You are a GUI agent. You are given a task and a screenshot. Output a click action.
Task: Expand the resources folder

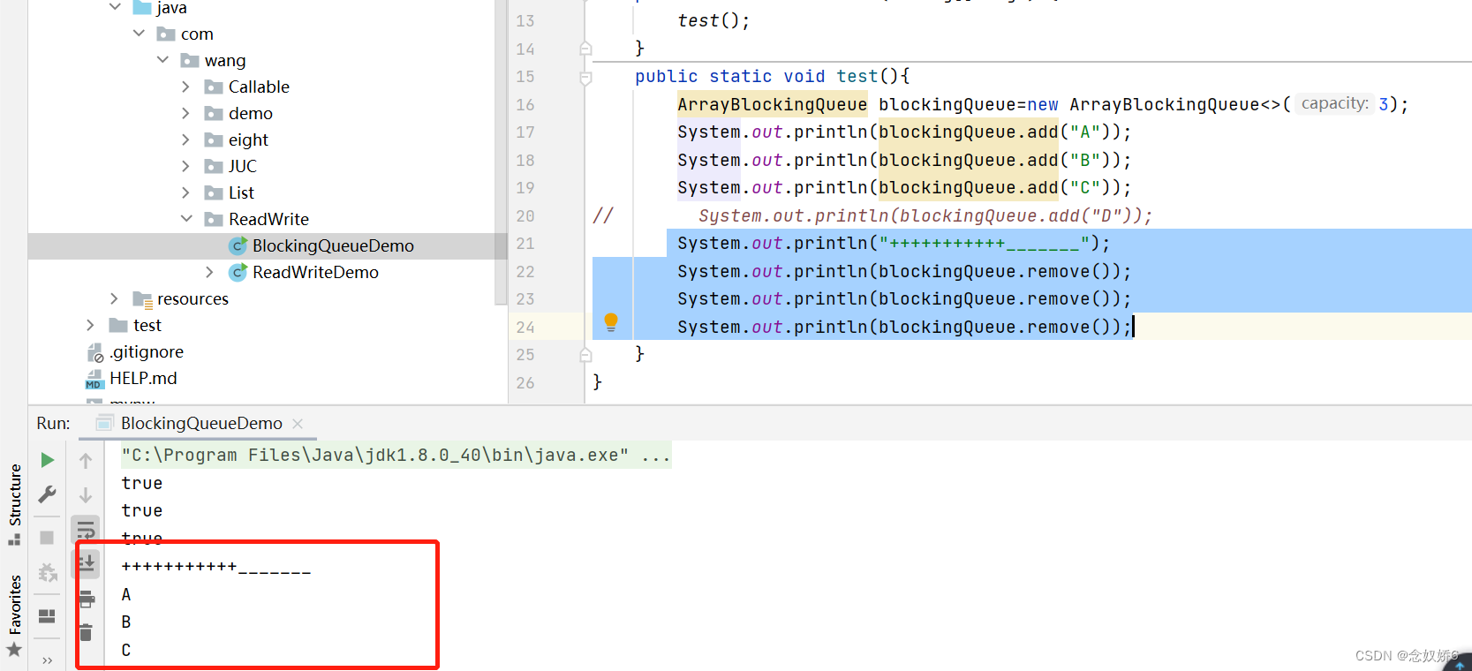coord(114,298)
